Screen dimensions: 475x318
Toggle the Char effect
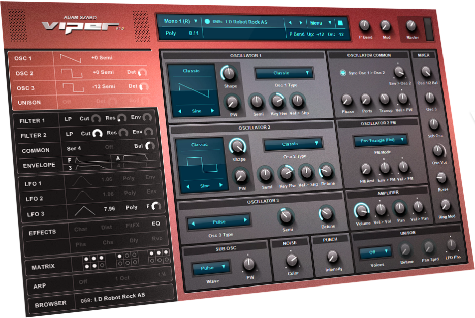(x=81, y=229)
